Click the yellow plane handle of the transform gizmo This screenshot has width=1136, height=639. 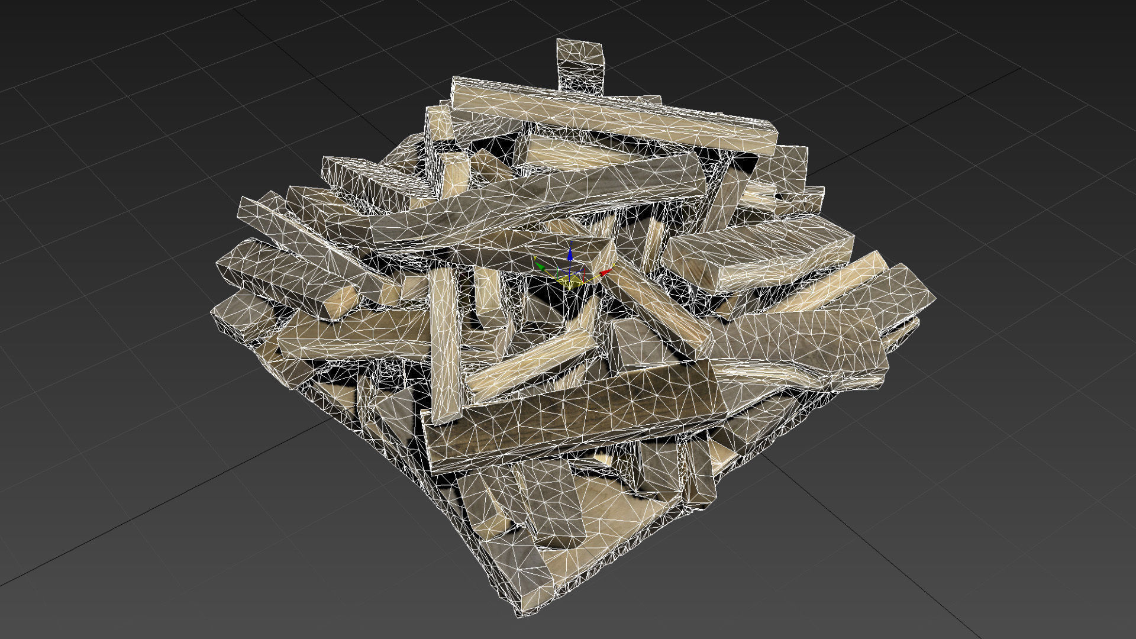point(570,282)
